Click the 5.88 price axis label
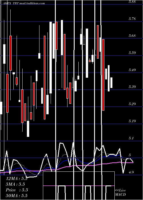 pos(132,2)
